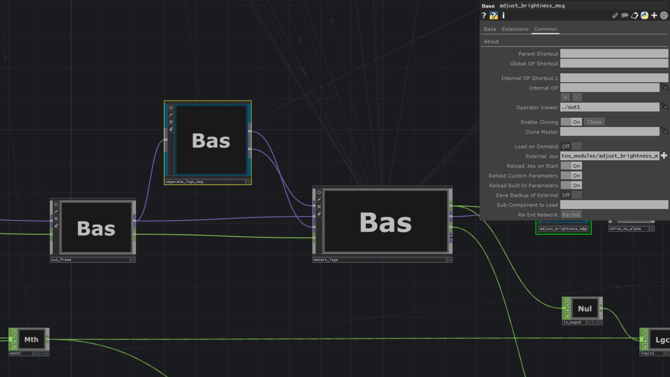Switch to the Base parameter tab
Screen dimensions: 670x377
click(x=490, y=29)
